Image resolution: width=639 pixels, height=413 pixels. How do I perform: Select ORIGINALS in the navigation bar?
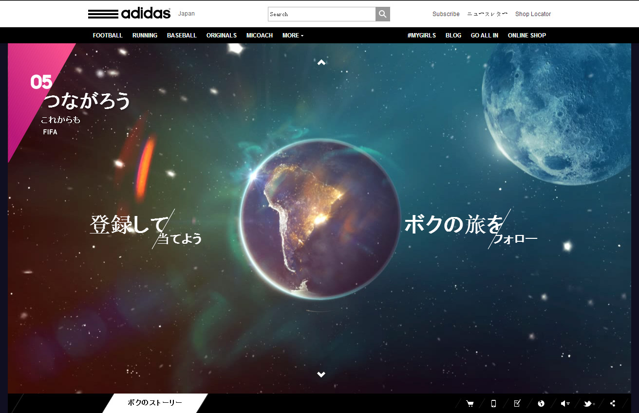(x=221, y=36)
